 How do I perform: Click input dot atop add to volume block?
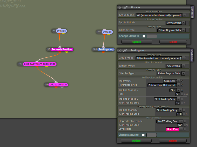[56, 83]
